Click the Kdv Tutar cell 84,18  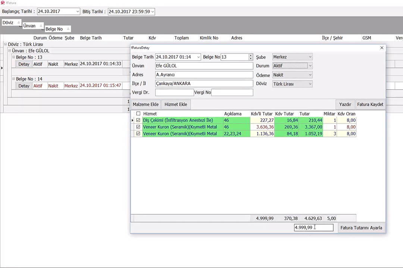click(286, 134)
